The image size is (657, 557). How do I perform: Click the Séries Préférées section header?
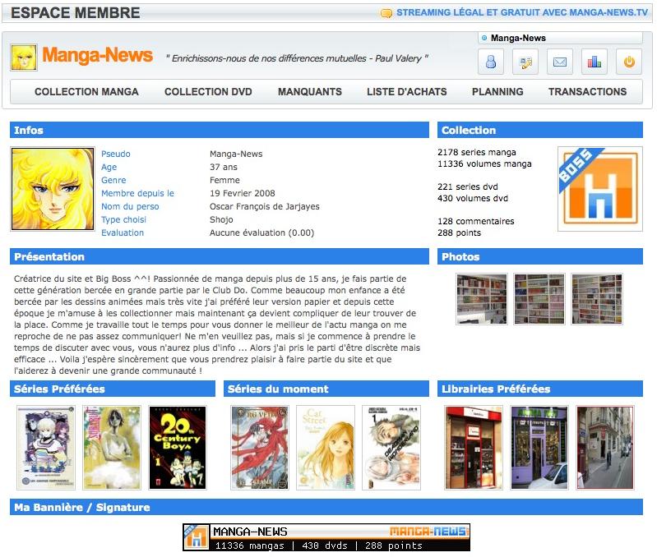tap(113, 389)
